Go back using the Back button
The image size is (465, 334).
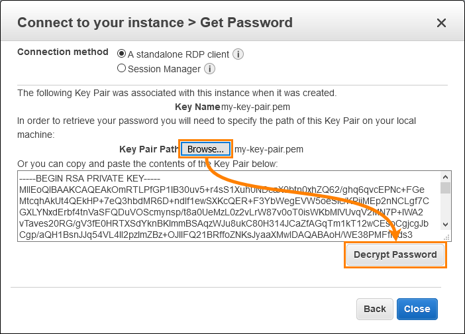[x=374, y=309]
